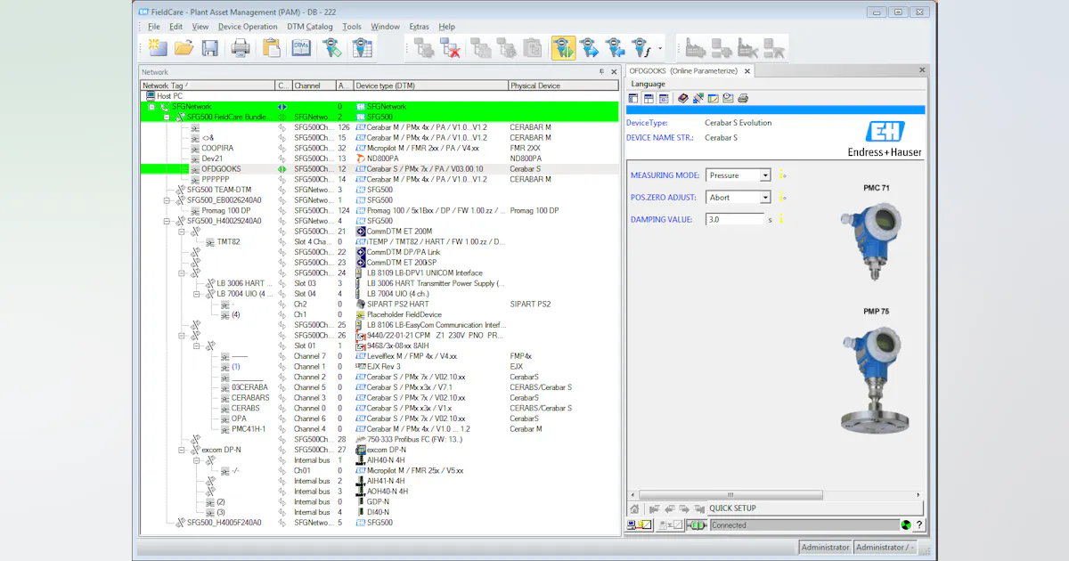Screen dimensions: 1069x561
Task: Open the Extras menu
Action: pos(419,27)
